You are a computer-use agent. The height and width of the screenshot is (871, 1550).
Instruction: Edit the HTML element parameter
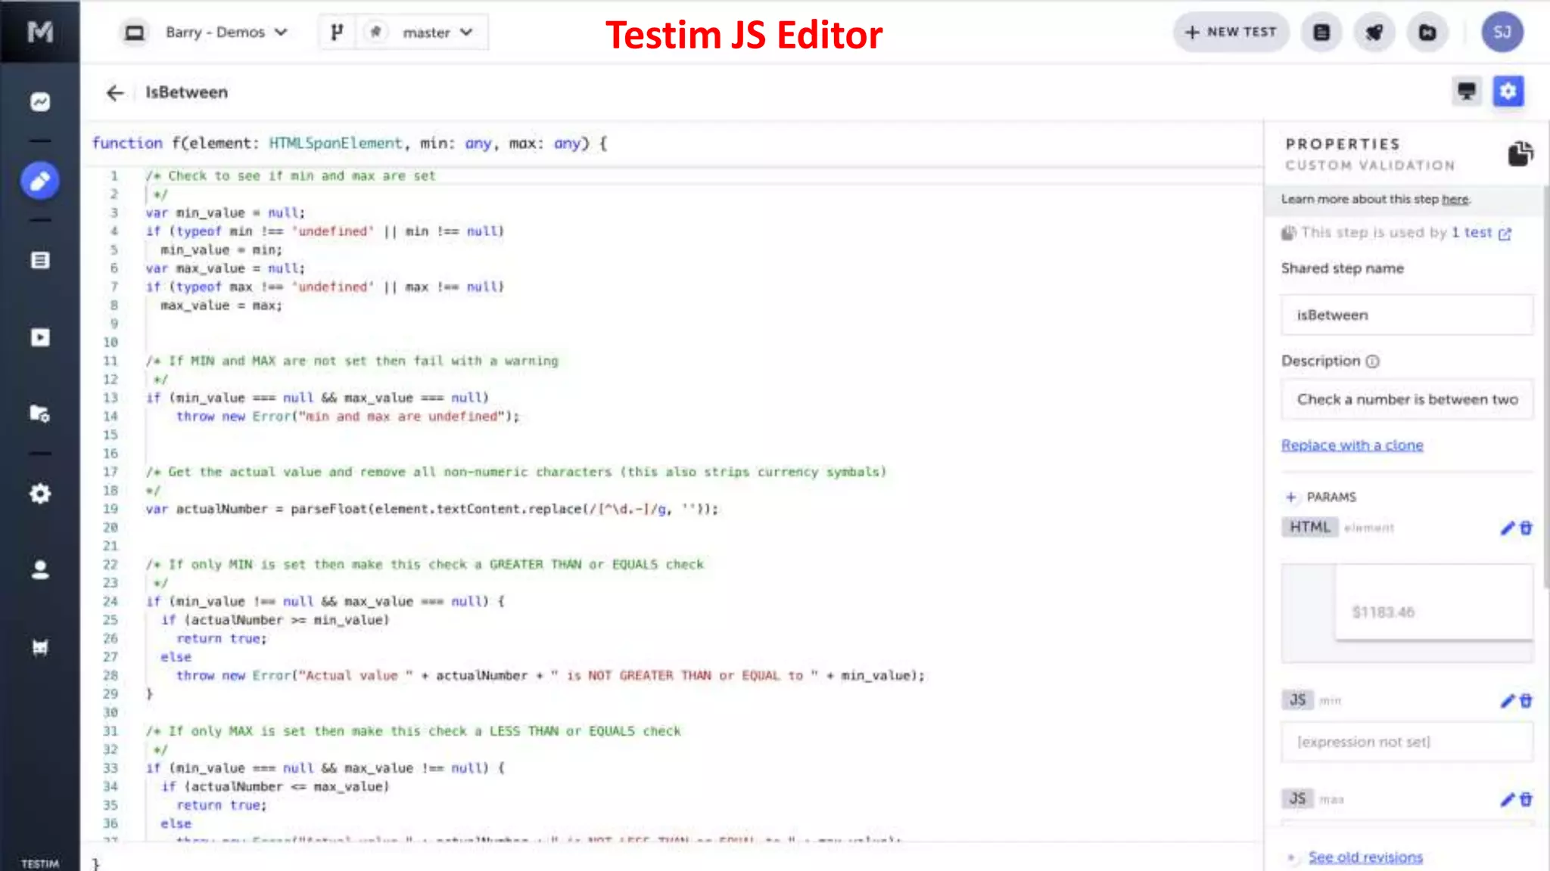pos(1507,528)
